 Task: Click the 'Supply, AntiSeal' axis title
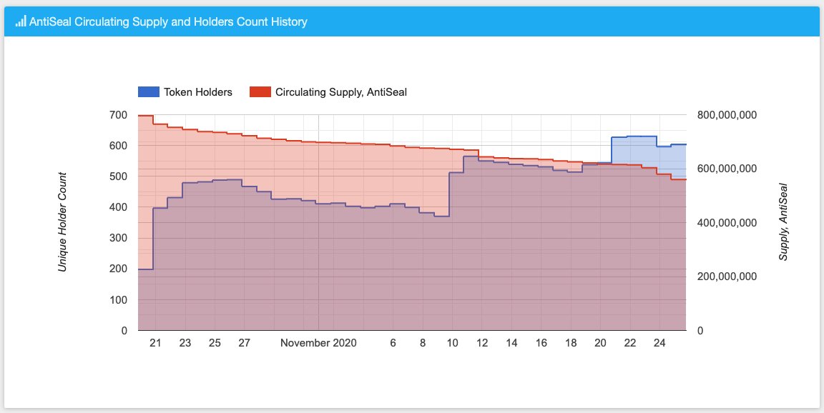coord(783,222)
